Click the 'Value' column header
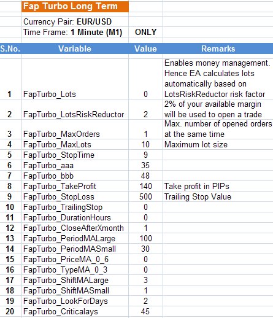This screenshot has width=273, height=318. 145,48
